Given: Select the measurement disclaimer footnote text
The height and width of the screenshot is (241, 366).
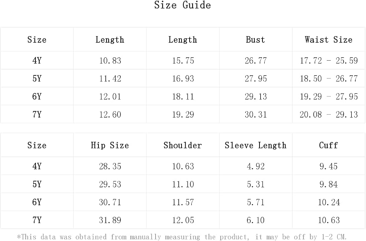Looking at the screenshot, I should tap(182, 237).
